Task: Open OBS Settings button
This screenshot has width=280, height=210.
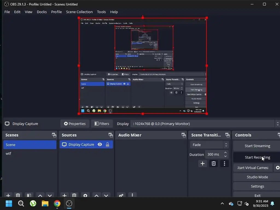Action: 257,186
